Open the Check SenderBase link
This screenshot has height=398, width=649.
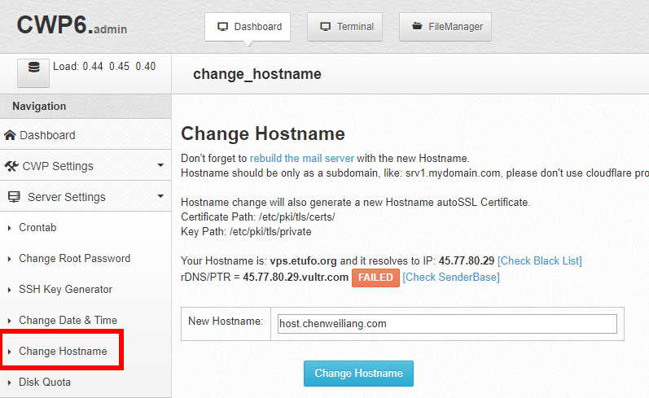pyautogui.click(x=450, y=278)
